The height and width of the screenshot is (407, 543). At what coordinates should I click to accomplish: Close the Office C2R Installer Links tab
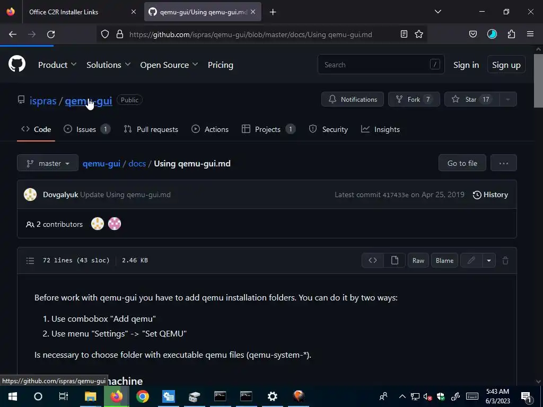click(133, 12)
